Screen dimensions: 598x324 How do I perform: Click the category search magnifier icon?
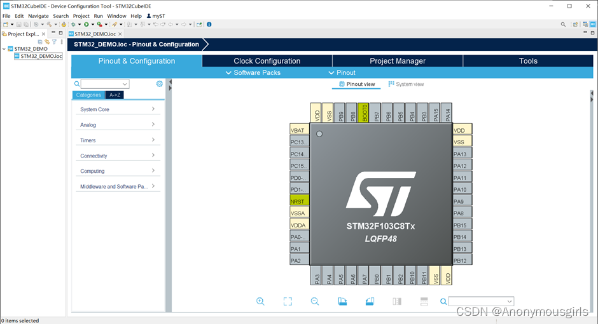(77, 84)
